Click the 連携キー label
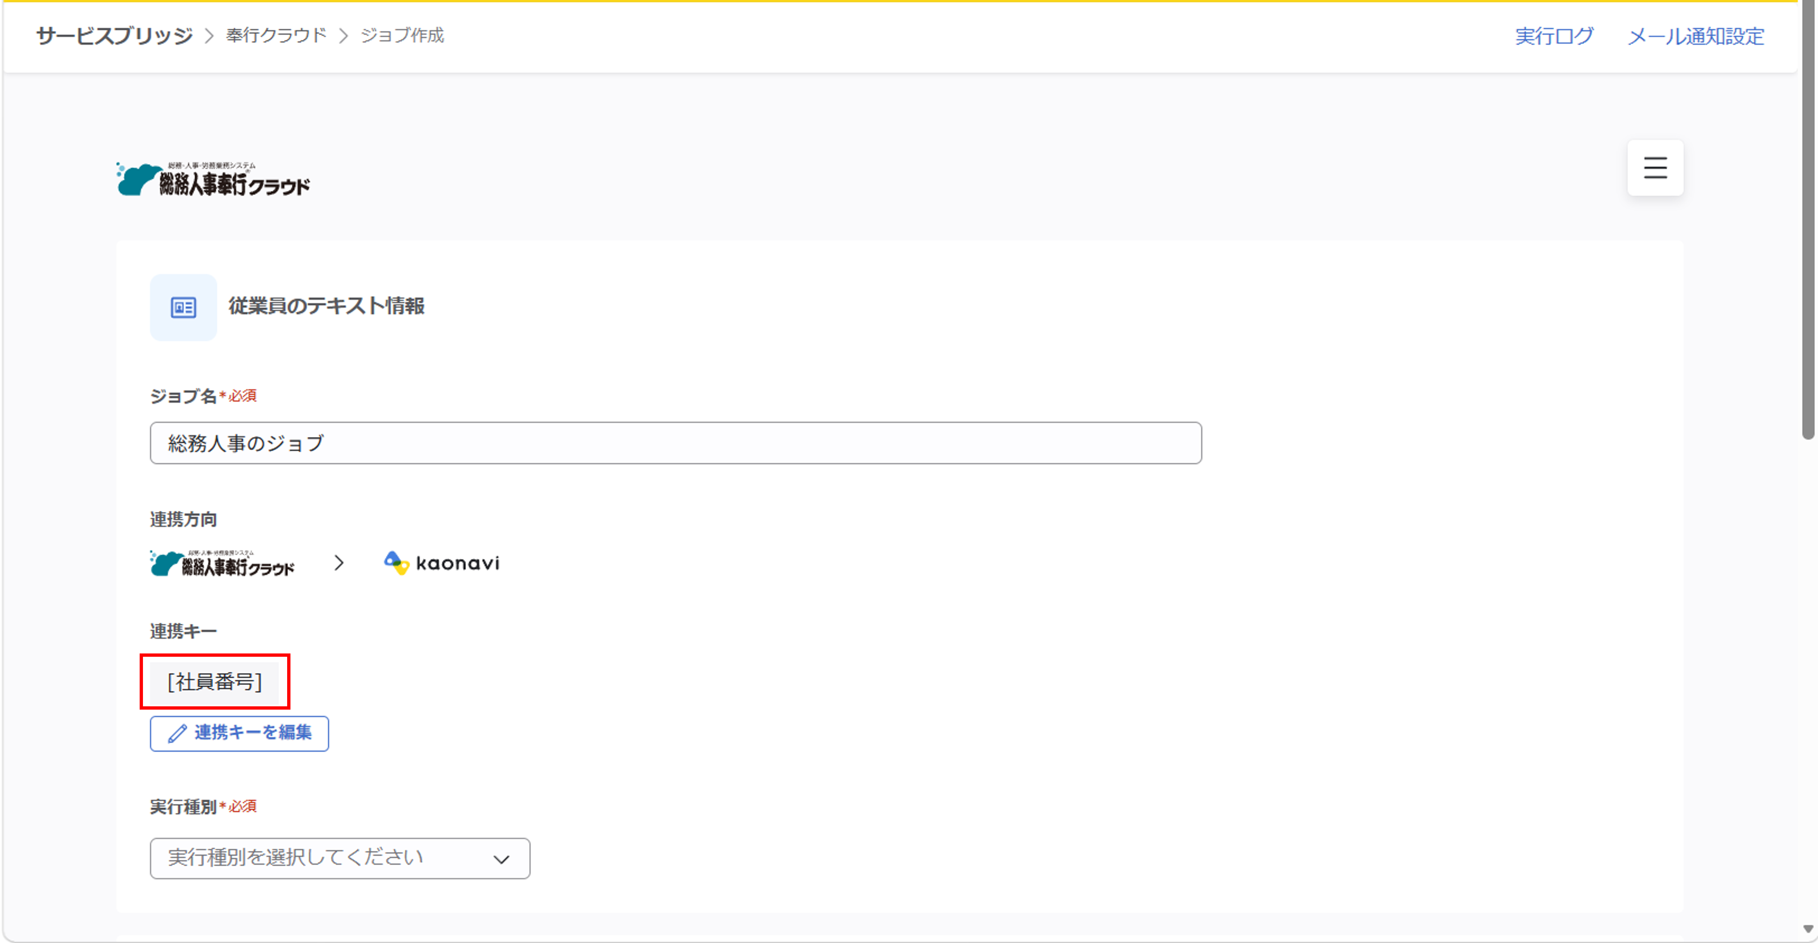Viewport: 1818px width, 943px height. (x=183, y=631)
